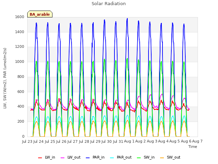Click the Solar Radiation chart title
The height and width of the screenshot is (164, 218).
click(x=109, y=4)
